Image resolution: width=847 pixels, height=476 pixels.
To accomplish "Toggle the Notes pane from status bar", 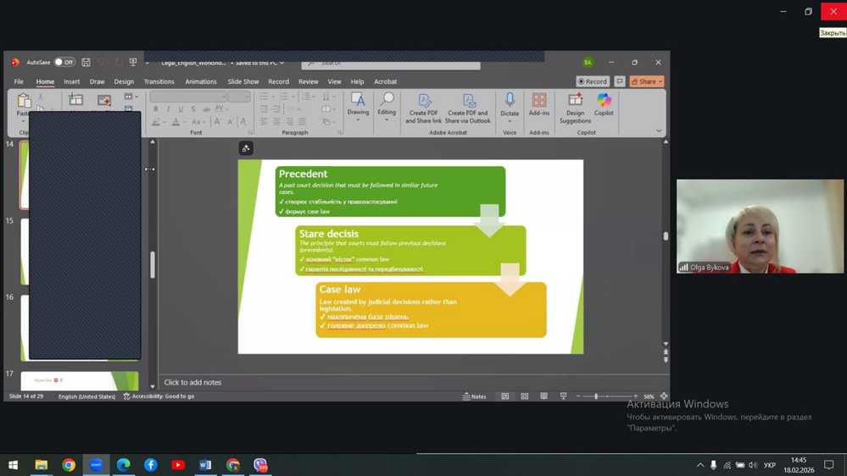I will click(x=474, y=396).
